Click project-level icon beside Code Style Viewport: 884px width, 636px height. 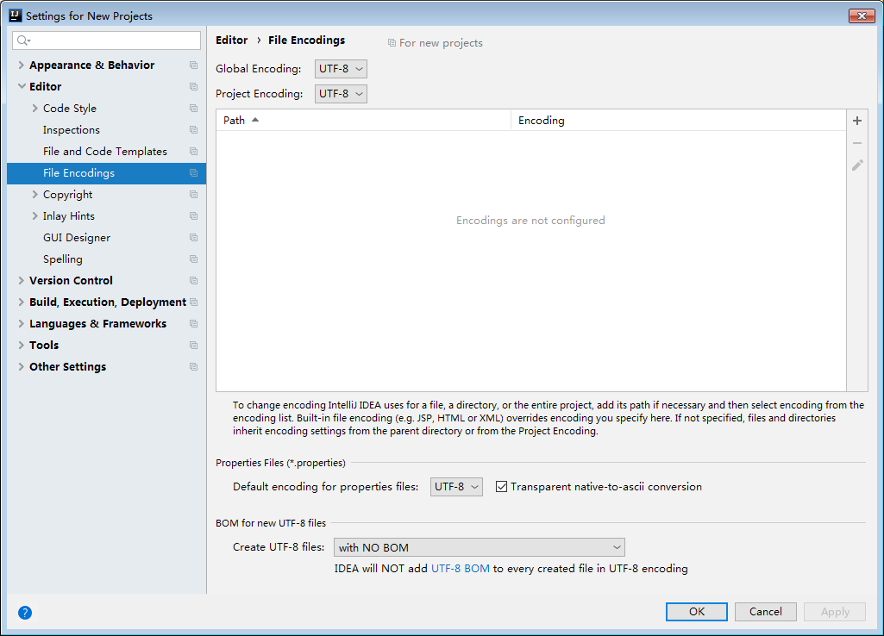pyautogui.click(x=193, y=109)
